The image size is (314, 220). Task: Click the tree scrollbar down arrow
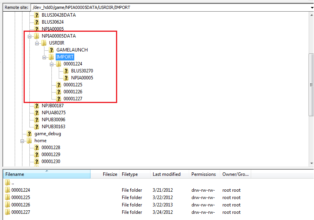coord(312,163)
